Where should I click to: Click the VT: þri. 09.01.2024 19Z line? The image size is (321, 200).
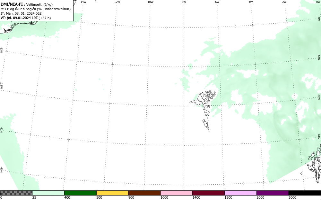[x=19, y=18]
